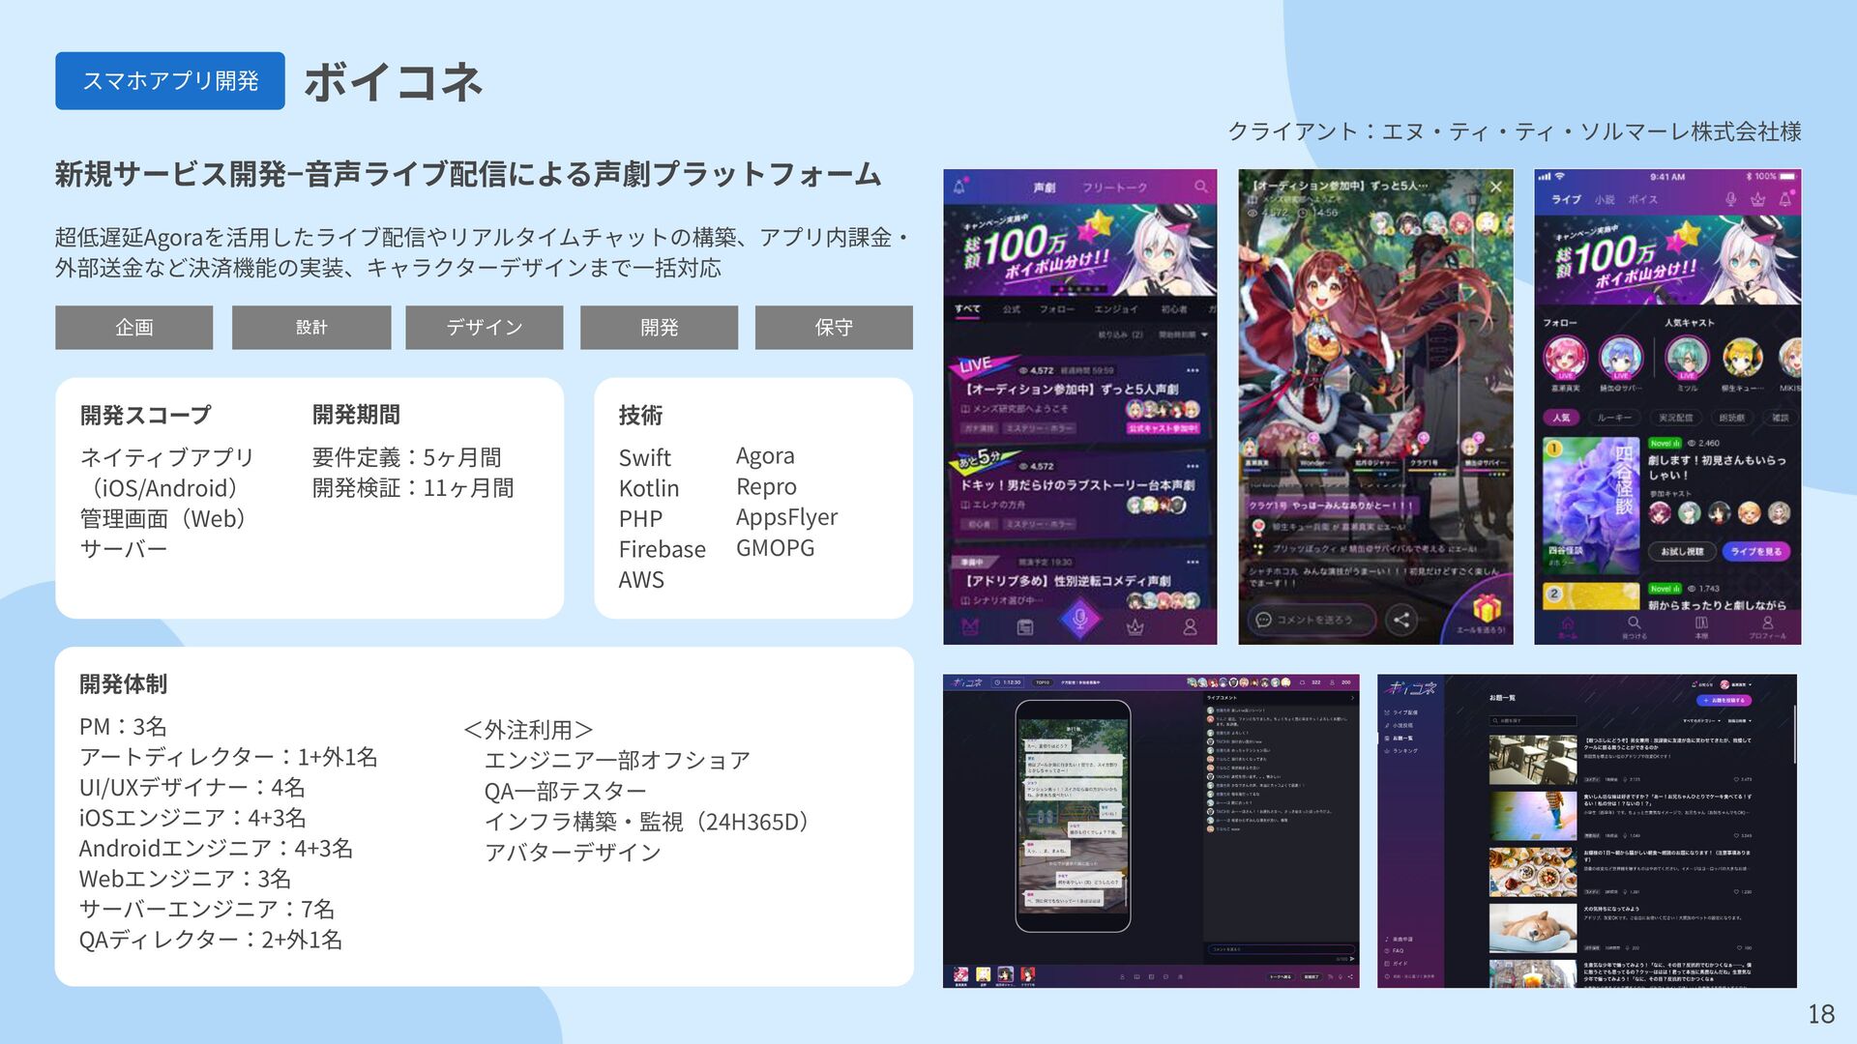Tap the share icon beside the comment field

coord(1400,619)
